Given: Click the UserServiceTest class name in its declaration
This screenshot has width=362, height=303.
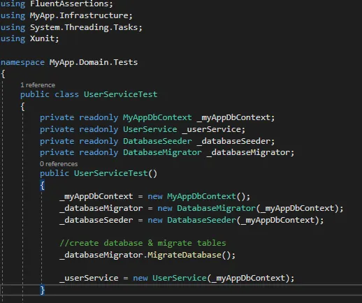Looking at the screenshot, I should pyautogui.click(x=120, y=94).
